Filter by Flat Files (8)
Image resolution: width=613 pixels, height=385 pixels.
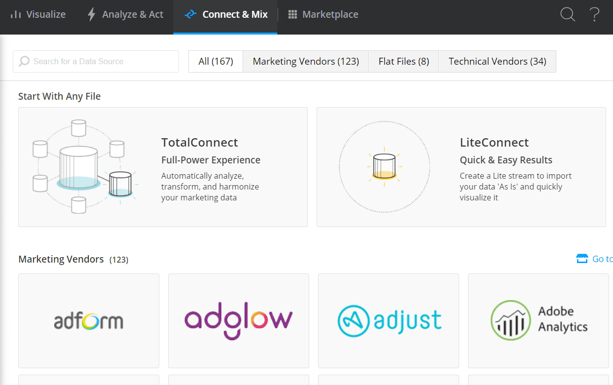click(x=403, y=61)
